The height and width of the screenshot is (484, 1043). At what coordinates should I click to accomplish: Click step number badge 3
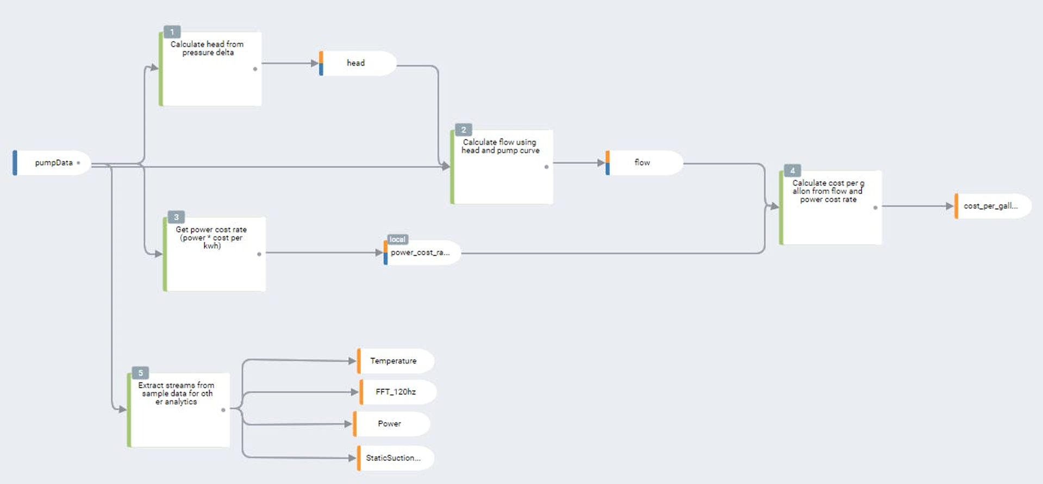point(176,217)
